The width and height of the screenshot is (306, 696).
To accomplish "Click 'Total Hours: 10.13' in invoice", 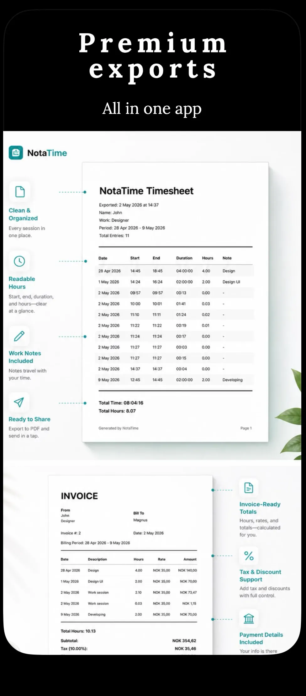I will pos(78,631).
